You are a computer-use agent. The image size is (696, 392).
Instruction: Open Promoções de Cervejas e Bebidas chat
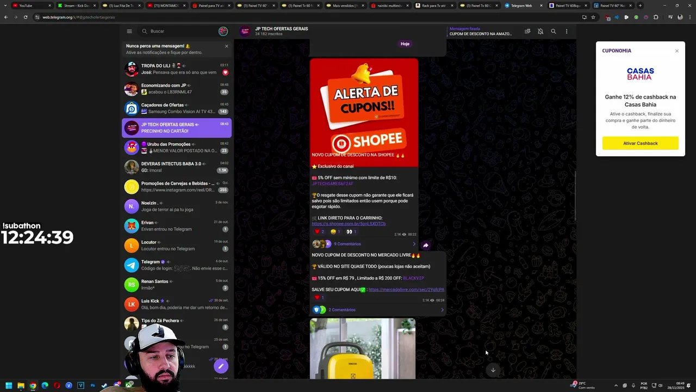[177, 187]
